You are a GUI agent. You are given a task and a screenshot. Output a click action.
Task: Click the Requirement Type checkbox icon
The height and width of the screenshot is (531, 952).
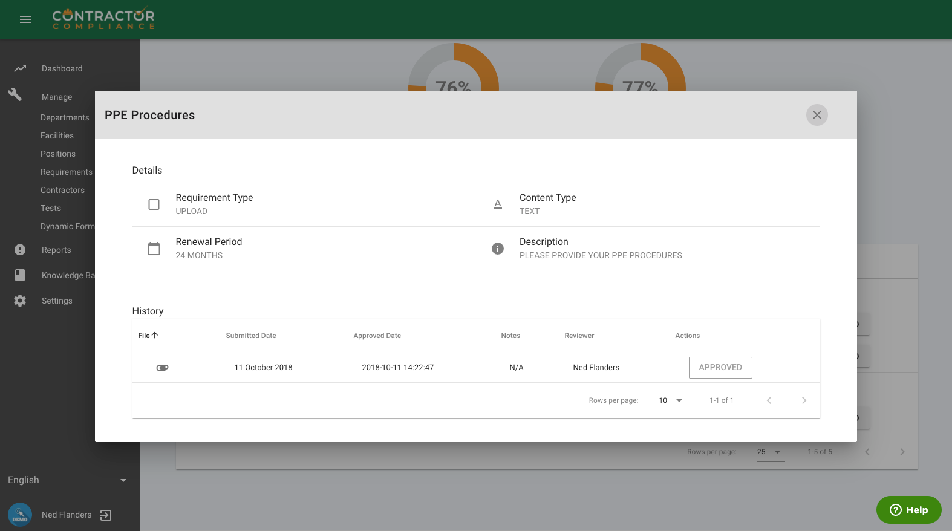[154, 204]
